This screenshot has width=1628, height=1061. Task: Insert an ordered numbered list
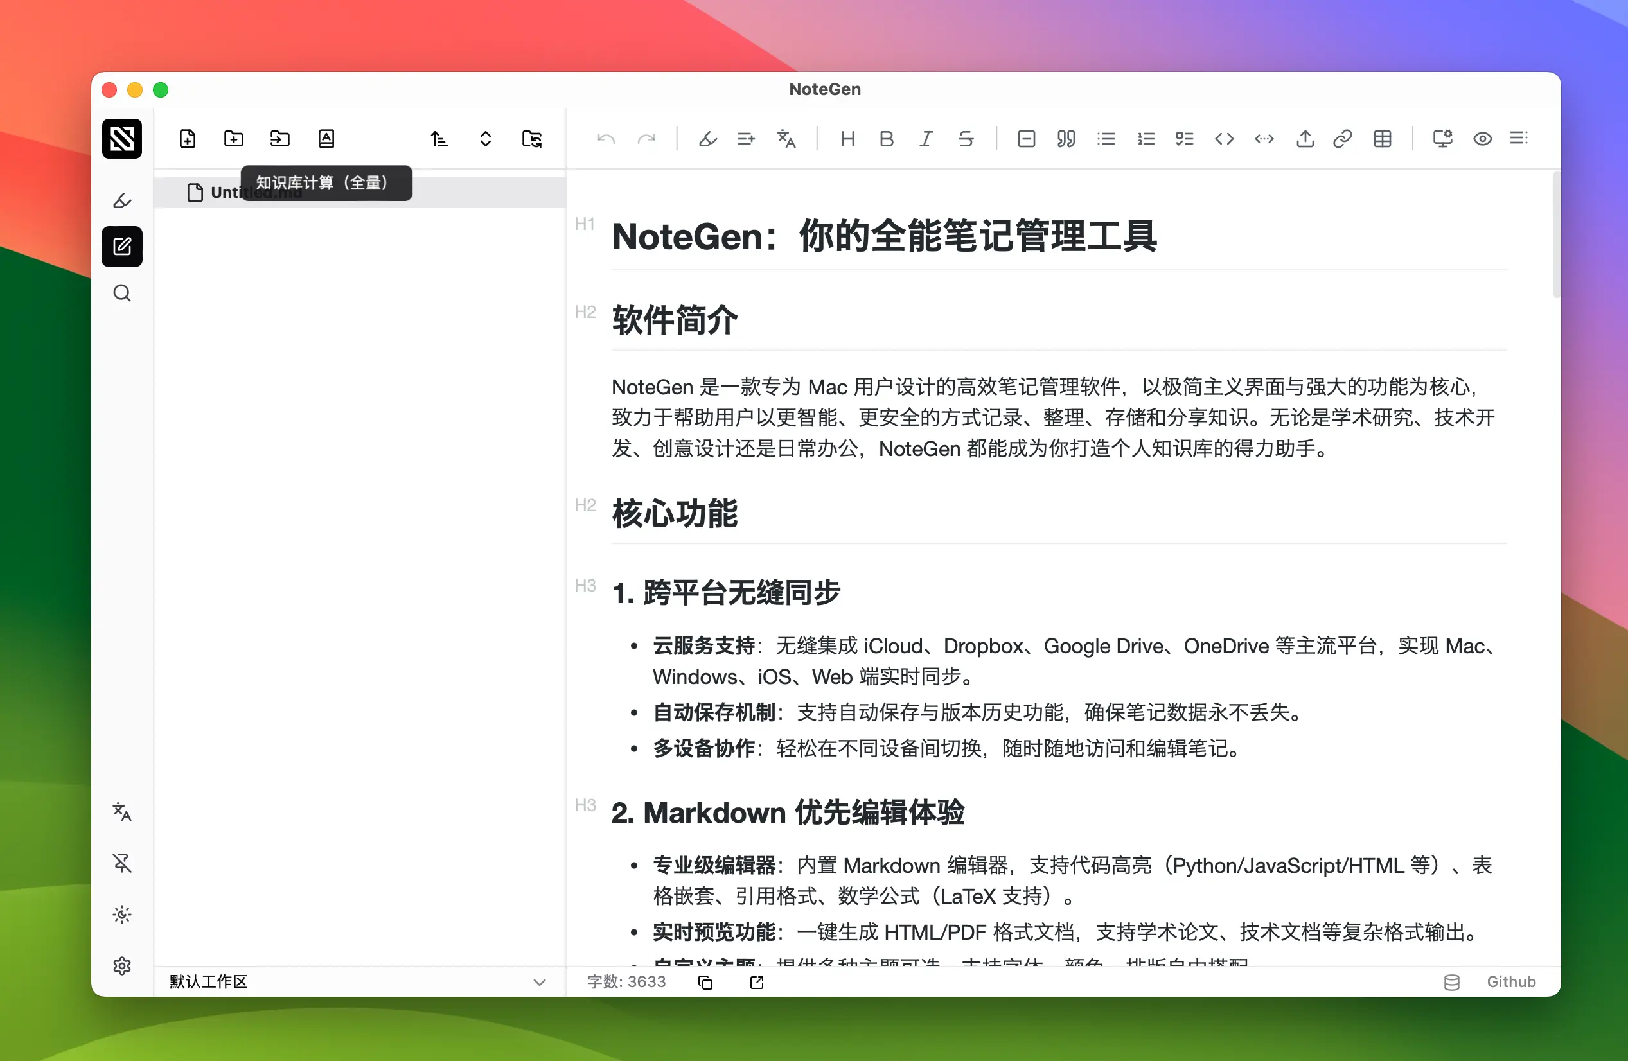(x=1146, y=139)
